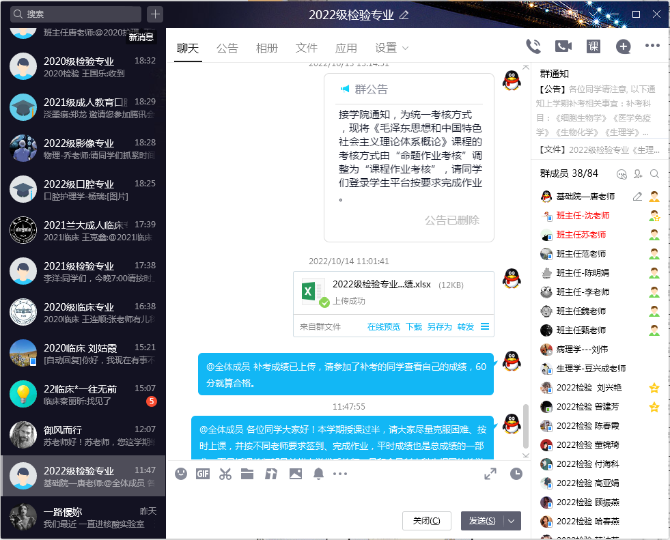Open the 相册 tab
This screenshot has height=540, width=670.
(267, 48)
